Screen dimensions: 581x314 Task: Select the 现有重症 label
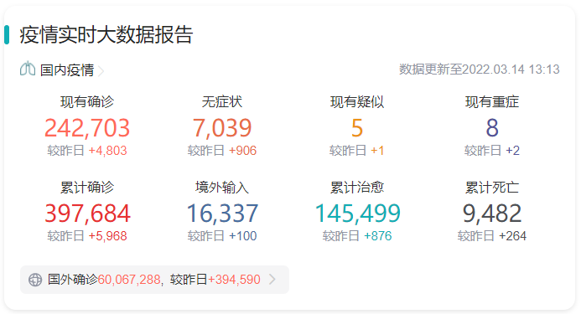coord(492,102)
